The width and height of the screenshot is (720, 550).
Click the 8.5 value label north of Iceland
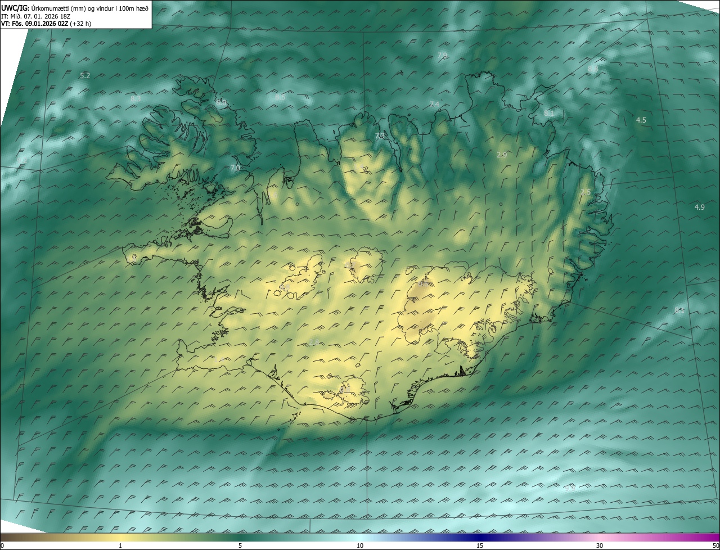coord(280,97)
